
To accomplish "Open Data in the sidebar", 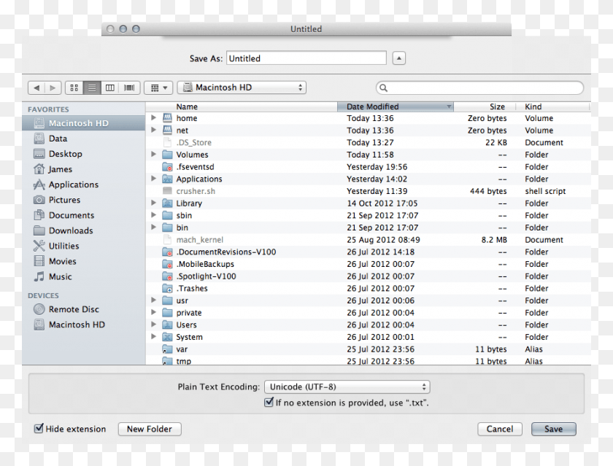I will point(84,139).
